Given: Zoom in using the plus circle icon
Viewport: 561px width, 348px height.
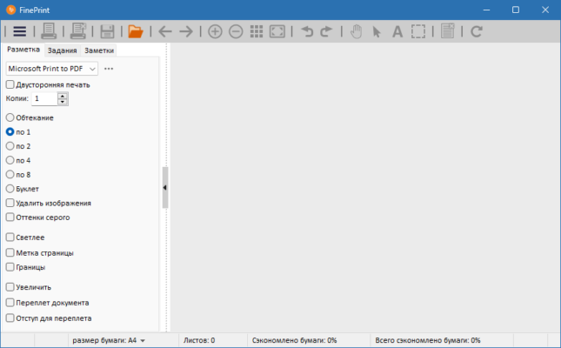Looking at the screenshot, I should [215, 31].
